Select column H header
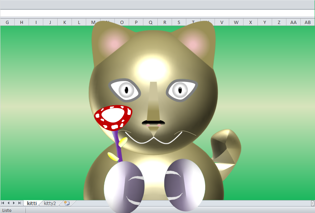Image resolution: width=315 pixels, height=213 pixels. tap(21, 22)
